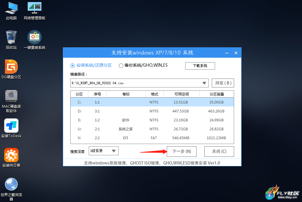
Task: Select the C: partition row
Action: (152, 102)
